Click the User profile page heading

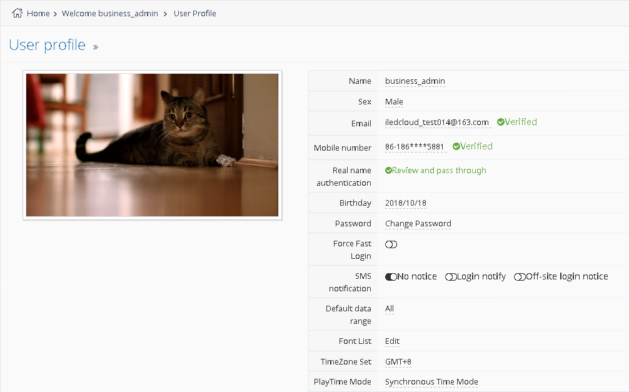pyautogui.click(x=48, y=45)
